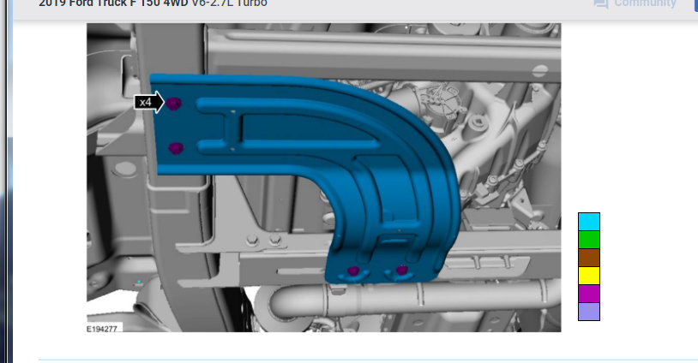The width and height of the screenshot is (698, 363).
Task: Click the 2019 Ford Truck F 150 title
Action: [x=153, y=3]
